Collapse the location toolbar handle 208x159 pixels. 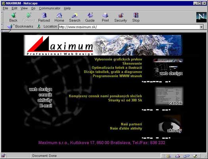tap(2, 27)
